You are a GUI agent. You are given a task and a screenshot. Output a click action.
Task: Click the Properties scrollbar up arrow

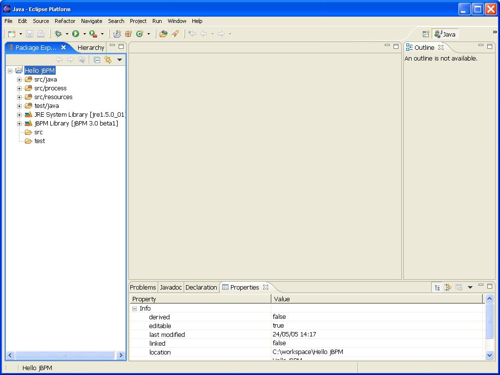pos(489,299)
